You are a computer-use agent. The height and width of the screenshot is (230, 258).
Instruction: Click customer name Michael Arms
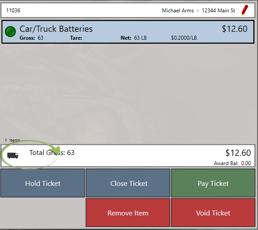178,11
